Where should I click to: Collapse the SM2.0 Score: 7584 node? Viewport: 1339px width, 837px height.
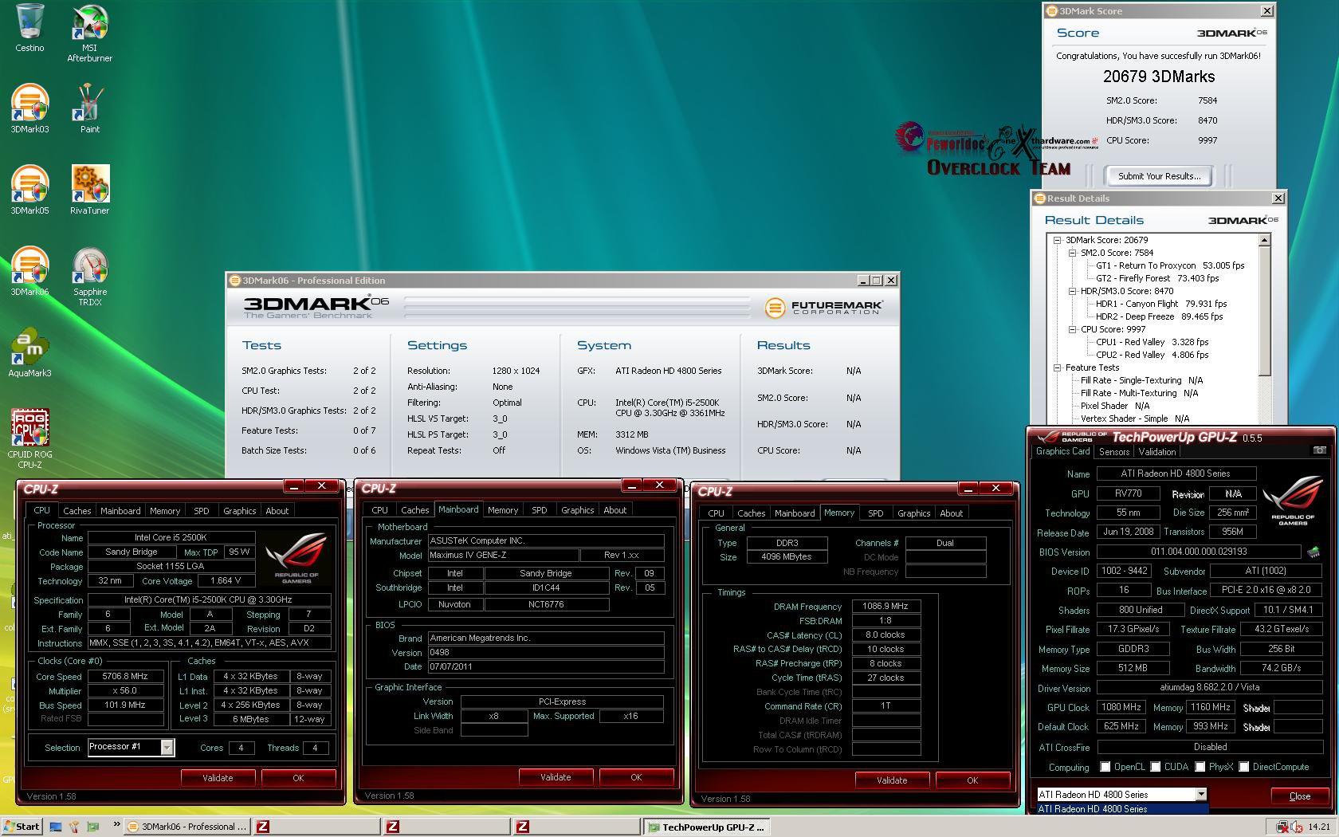pyautogui.click(x=1073, y=253)
